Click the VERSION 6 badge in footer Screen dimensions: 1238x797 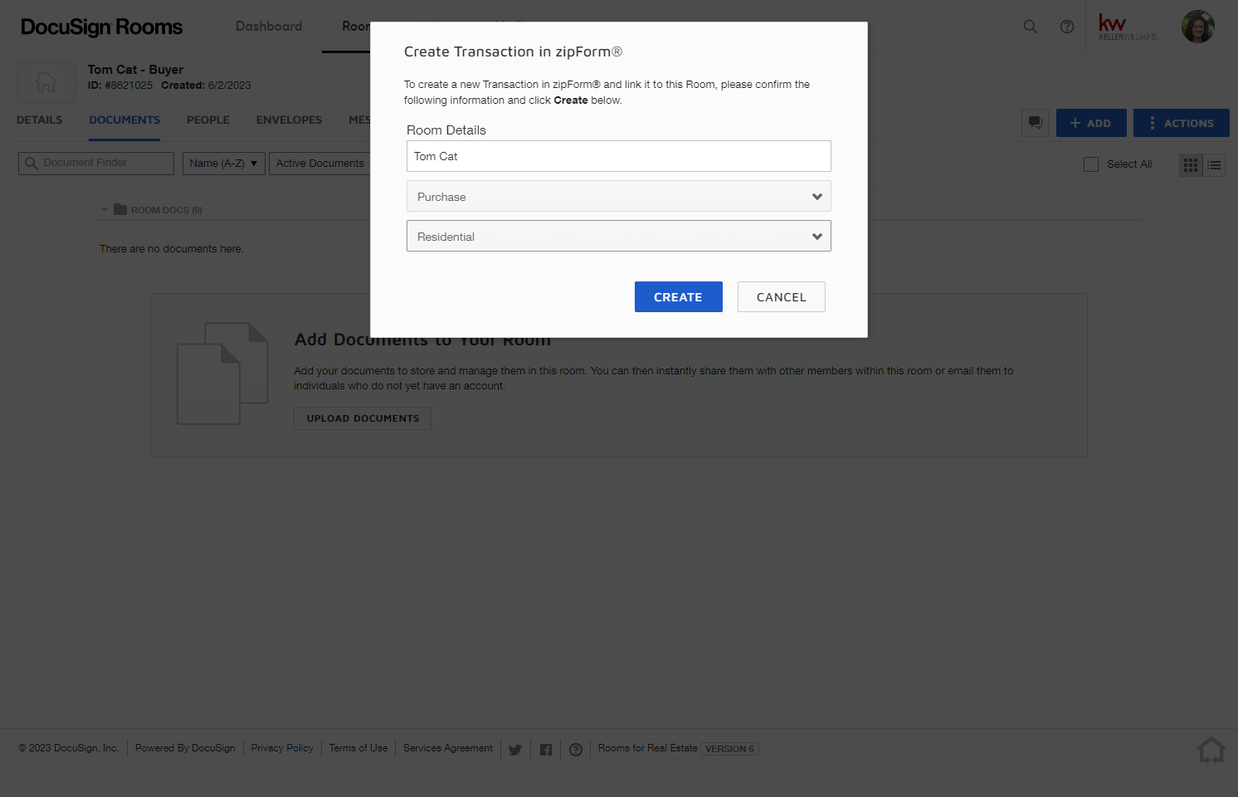[730, 749]
